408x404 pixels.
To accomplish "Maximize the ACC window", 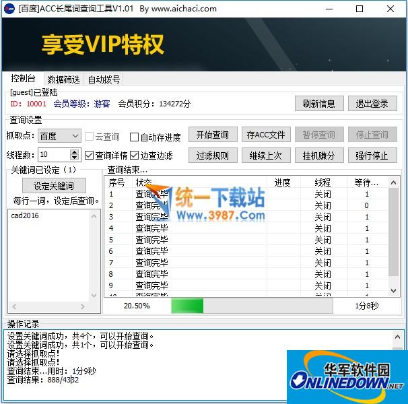I will click(x=360, y=9).
